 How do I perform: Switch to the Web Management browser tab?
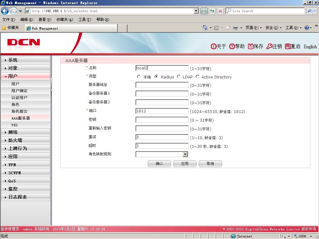pyautogui.click(x=71, y=28)
